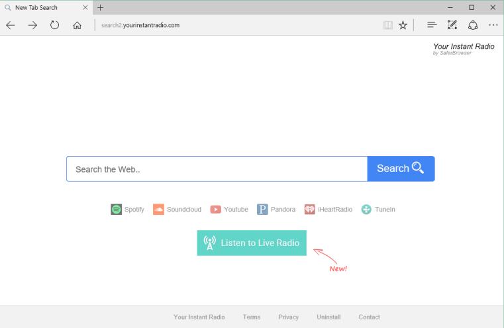Close the browser window
Viewport: 504px width, 328px height.
[493, 7]
